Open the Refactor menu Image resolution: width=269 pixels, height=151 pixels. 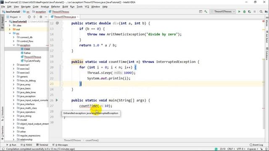[55, 7]
